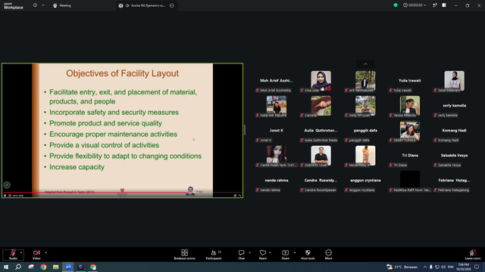Open Host tools
Image resolution: width=485 pixels, height=272 pixels.
click(308, 255)
